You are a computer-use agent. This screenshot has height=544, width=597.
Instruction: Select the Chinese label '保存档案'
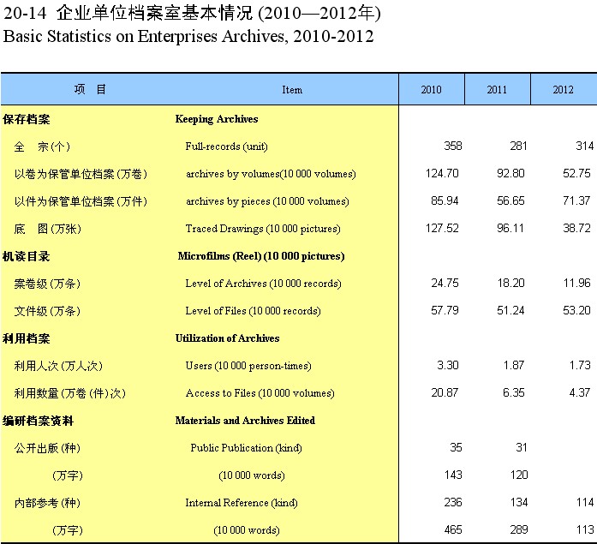[27, 119]
